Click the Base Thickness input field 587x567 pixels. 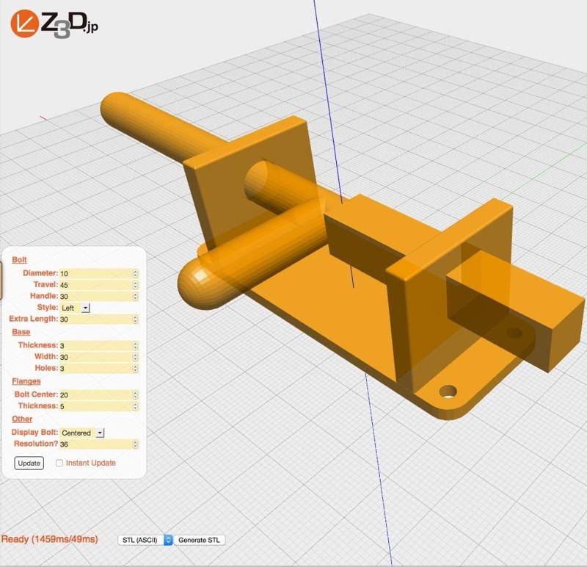[99, 345]
